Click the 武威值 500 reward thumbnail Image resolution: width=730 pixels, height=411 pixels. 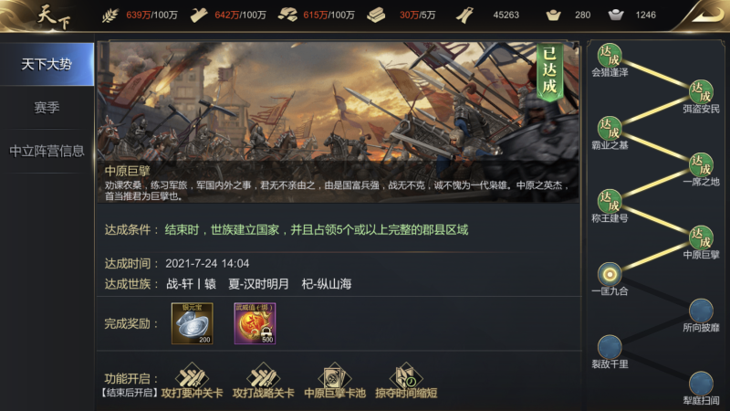[255, 323]
